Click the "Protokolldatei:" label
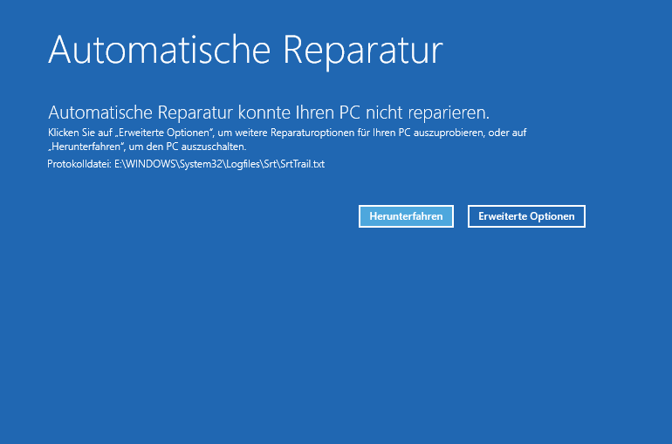 click(x=79, y=164)
